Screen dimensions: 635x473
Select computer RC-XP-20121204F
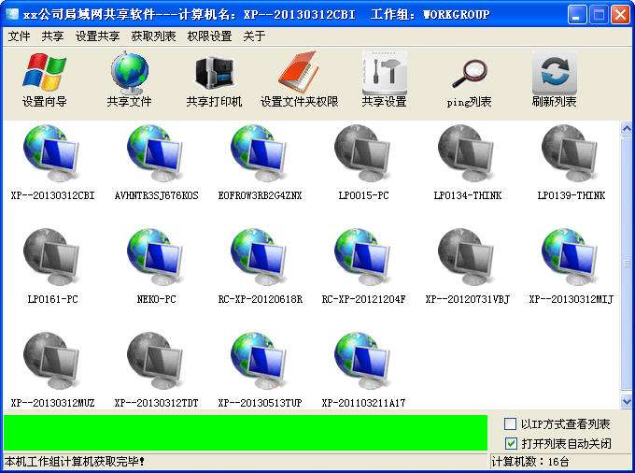coord(363,266)
